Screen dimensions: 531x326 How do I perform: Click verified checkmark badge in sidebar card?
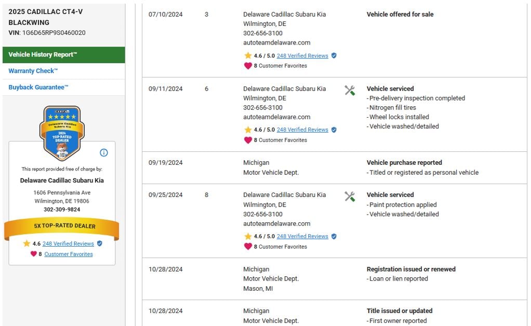point(100,244)
